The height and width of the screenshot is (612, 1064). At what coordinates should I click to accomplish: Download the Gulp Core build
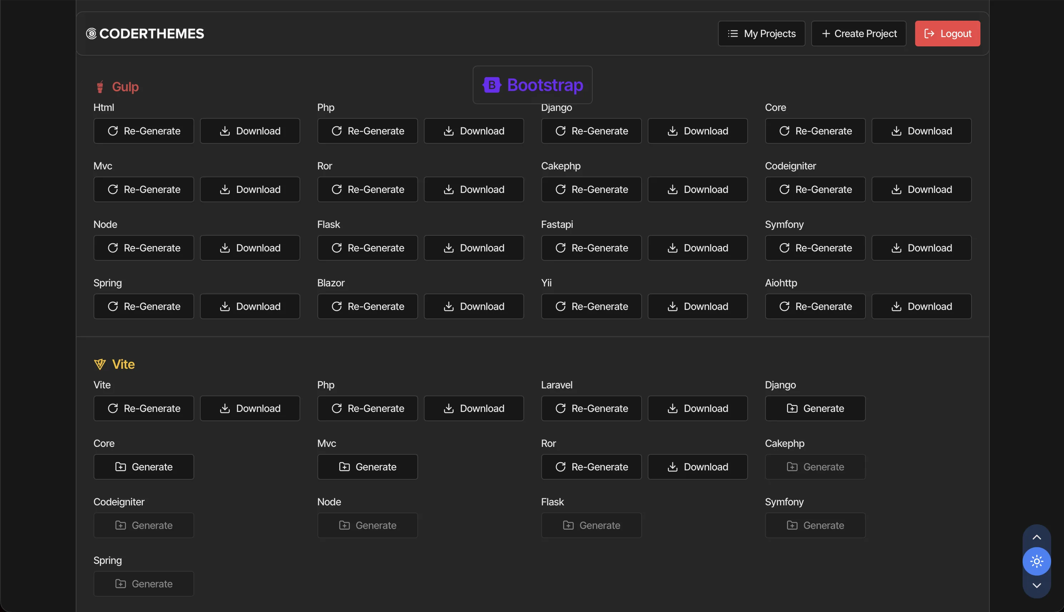pyautogui.click(x=922, y=131)
